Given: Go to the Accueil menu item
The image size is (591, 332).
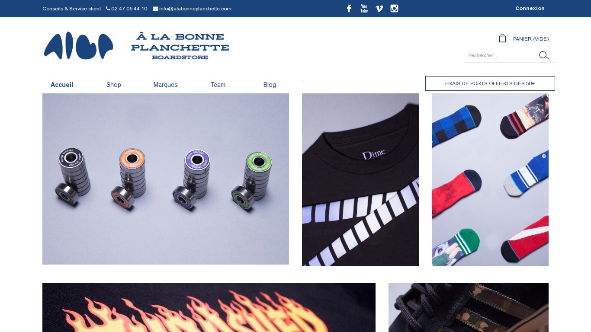Looking at the screenshot, I should tap(62, 85).
